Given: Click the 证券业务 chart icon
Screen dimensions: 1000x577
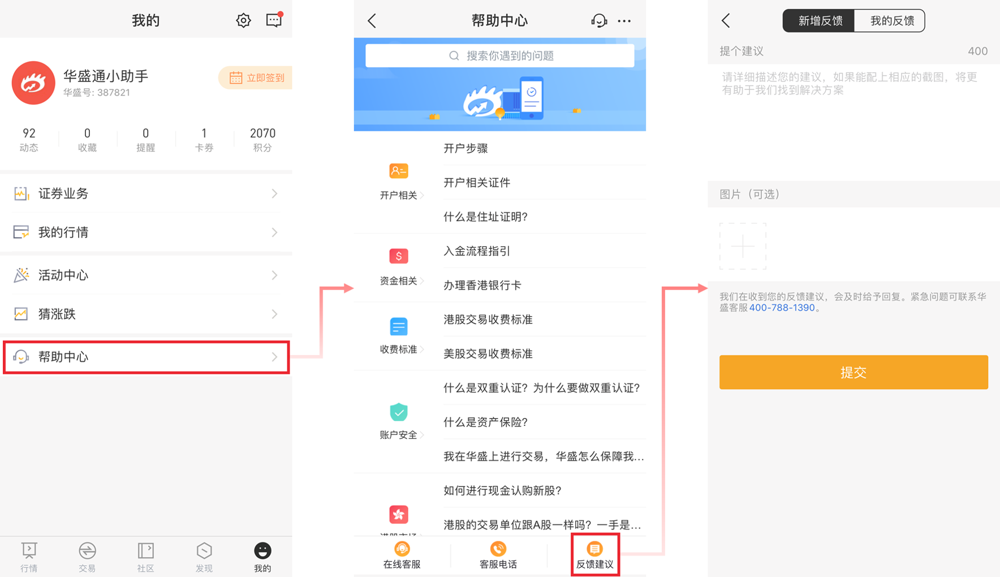Looking at the screenshot, I should pos(21,193).
